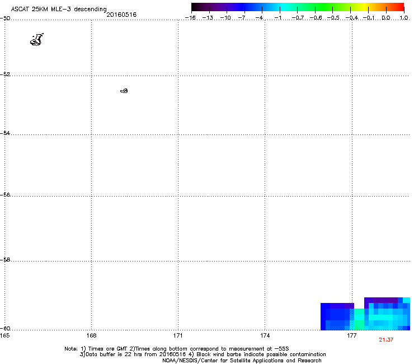Screen dimensions: 414x364
Task: Click the longitude label "165"
Action: 5,335
